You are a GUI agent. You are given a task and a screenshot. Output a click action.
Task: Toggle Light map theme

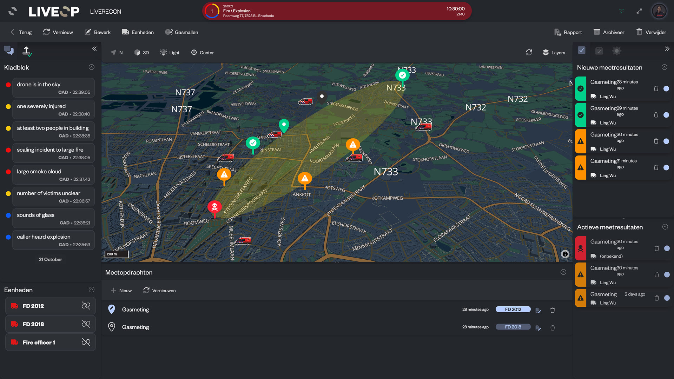[x=170, y=53]
